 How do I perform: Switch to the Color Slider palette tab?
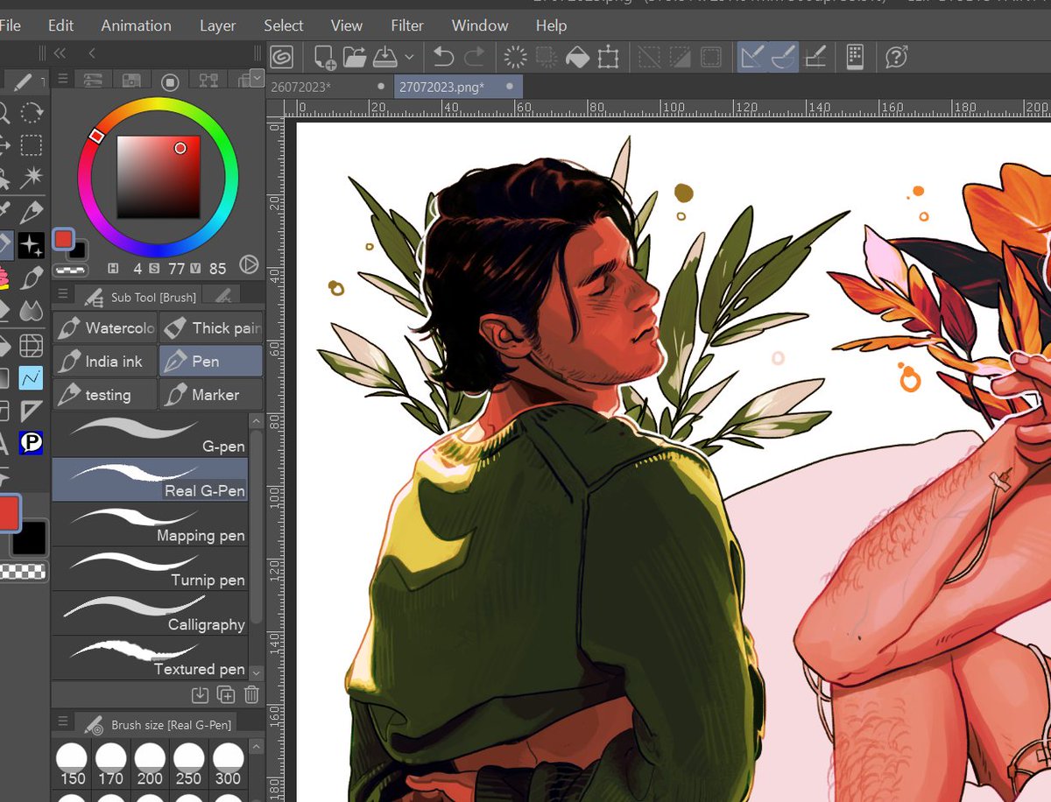pyautogui.click(x=93, y=81)
